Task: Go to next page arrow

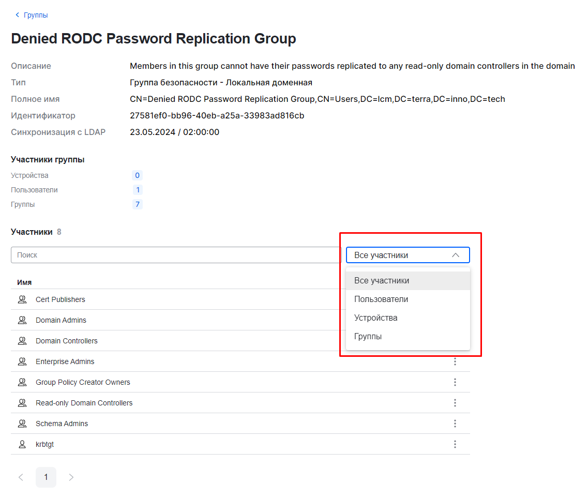Action: click(71, 477)
